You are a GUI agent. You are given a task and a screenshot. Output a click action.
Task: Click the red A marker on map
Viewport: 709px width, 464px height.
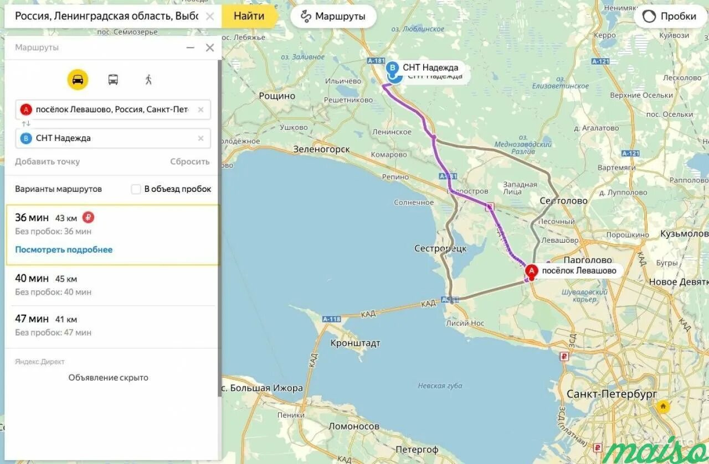point(531,272)
